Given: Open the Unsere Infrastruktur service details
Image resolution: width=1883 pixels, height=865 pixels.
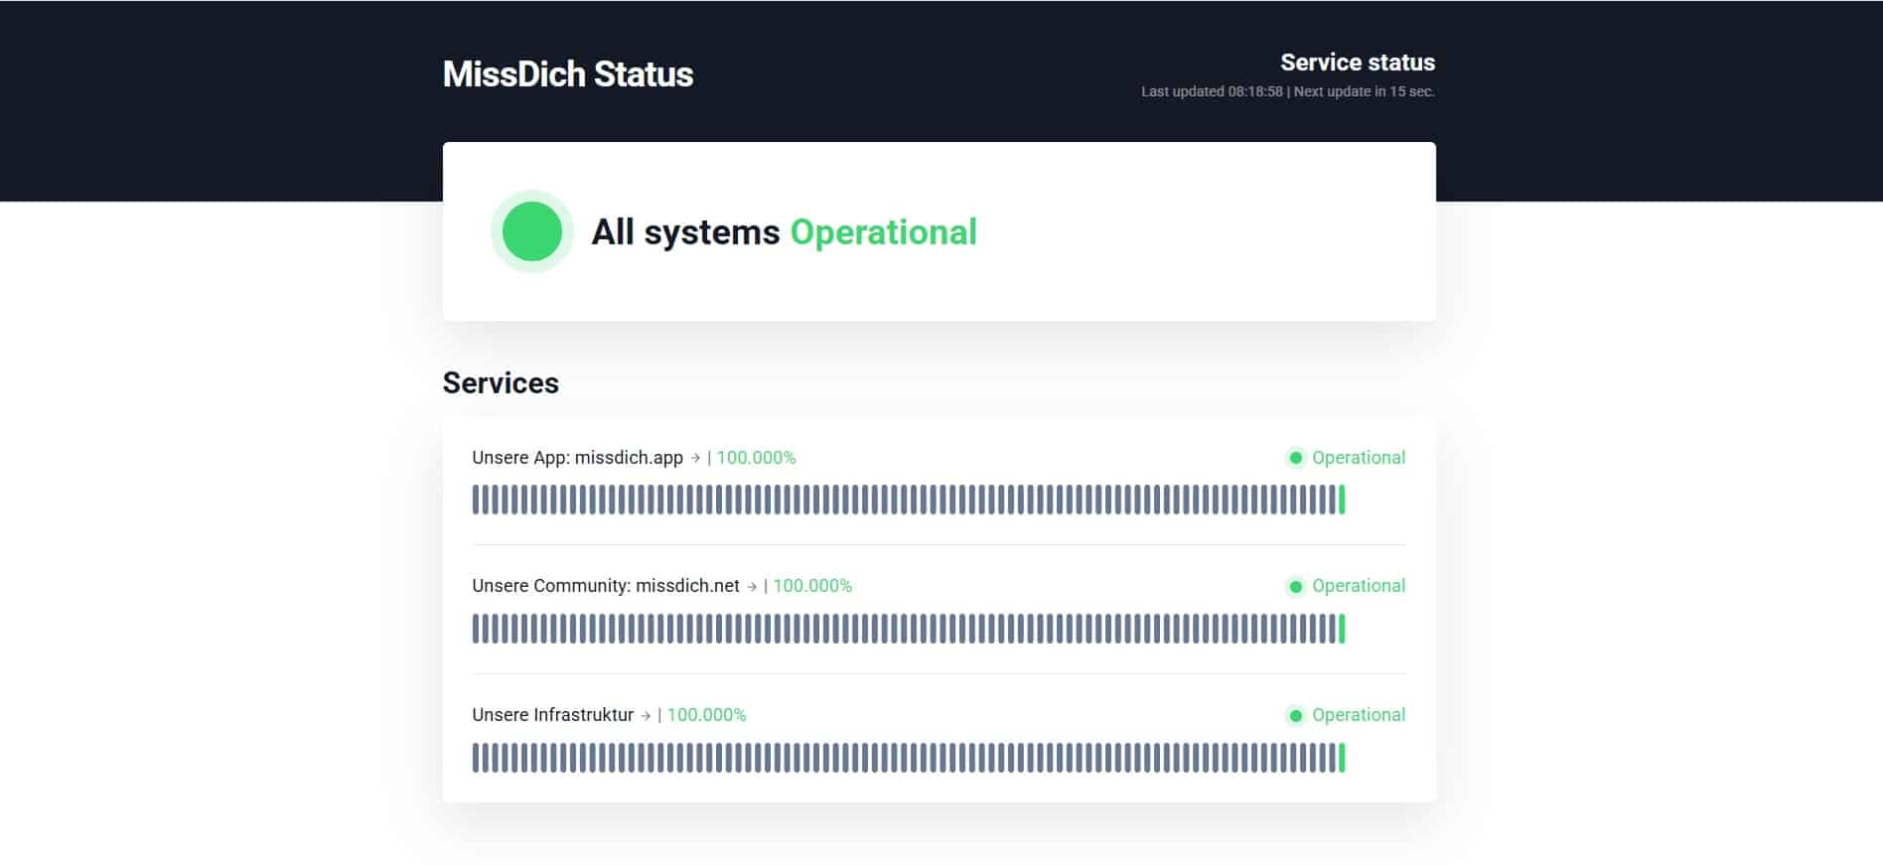Looking at the screenshot, I should [552, 715].
